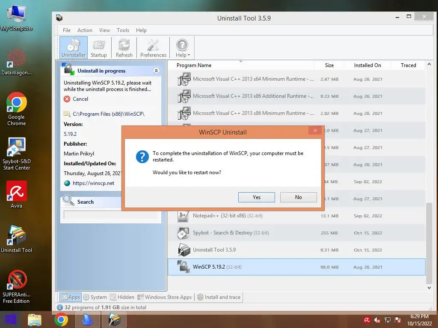Open Chrome from the taskbar
The width and height of the screenshot is (438, 328).
point(61,320)
